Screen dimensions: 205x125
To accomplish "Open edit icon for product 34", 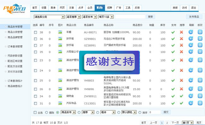I will (x=200, y=96).
